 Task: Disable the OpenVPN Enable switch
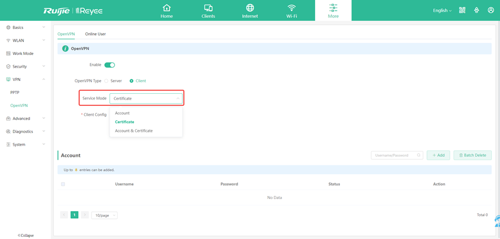(110, 65)
